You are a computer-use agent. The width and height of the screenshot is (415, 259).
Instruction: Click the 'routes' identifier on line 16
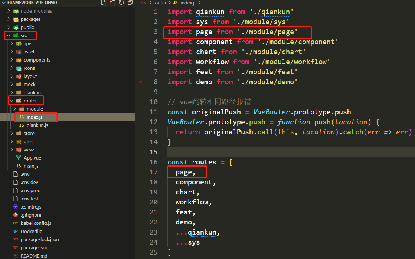pos(204,162)
